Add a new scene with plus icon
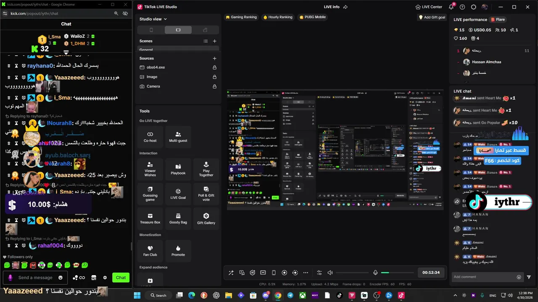This screenshot has width=538, height=302. (x=214, y=41)
